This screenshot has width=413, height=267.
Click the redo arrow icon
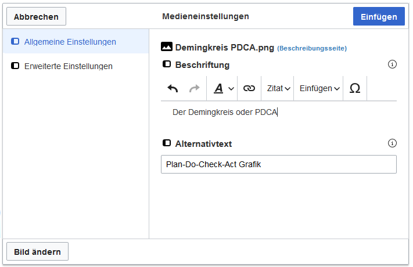point(195,88)
